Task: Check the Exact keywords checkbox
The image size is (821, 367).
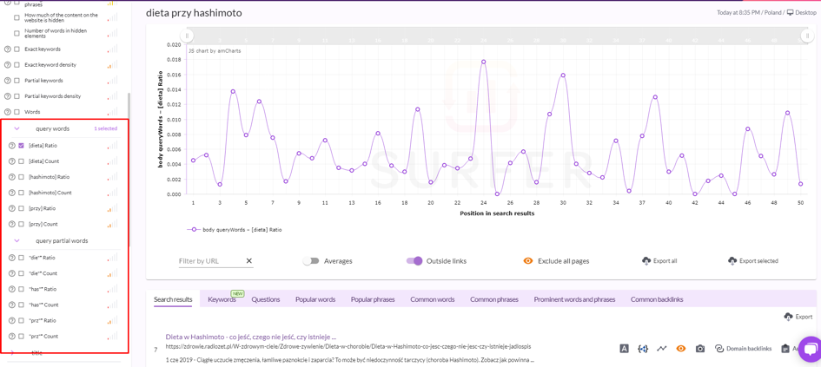Action: tap(17, 49)
